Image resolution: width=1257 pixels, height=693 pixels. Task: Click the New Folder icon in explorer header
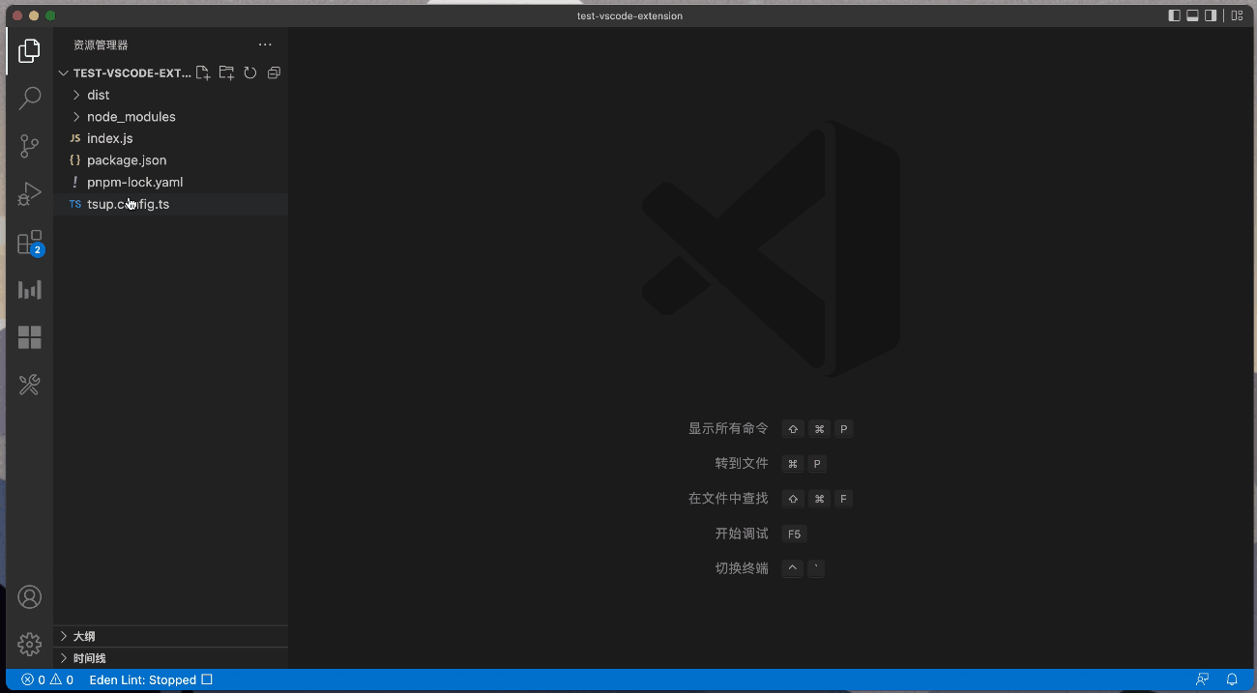click(x=226, y=72)
